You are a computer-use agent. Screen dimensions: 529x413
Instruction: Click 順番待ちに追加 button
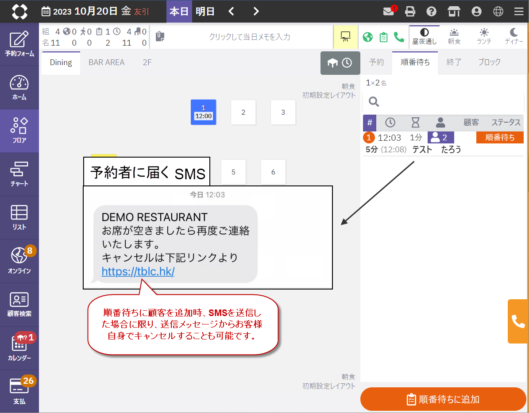click(x=443, y=399)
